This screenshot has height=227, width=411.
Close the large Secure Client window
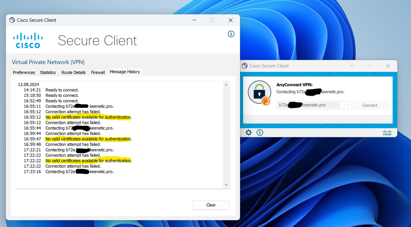[231, 20]
